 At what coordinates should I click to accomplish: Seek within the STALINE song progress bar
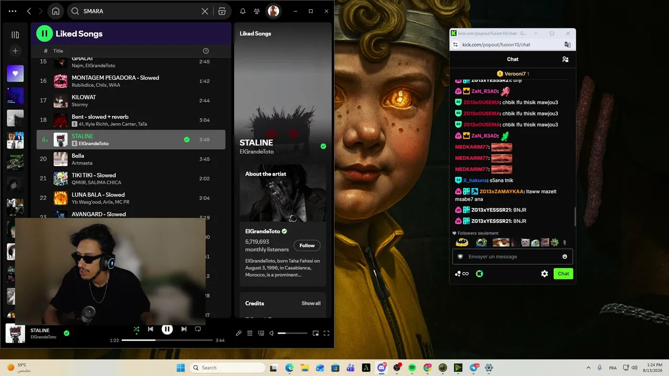(x=167, y=340)
